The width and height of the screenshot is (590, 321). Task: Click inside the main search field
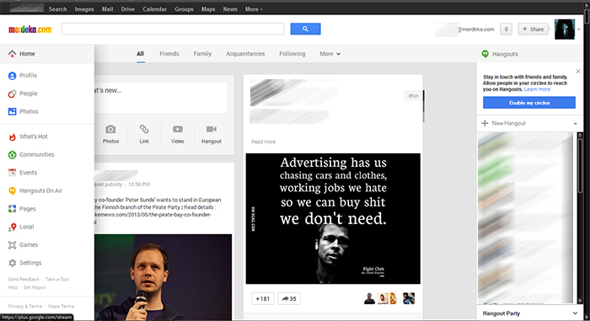173,29
